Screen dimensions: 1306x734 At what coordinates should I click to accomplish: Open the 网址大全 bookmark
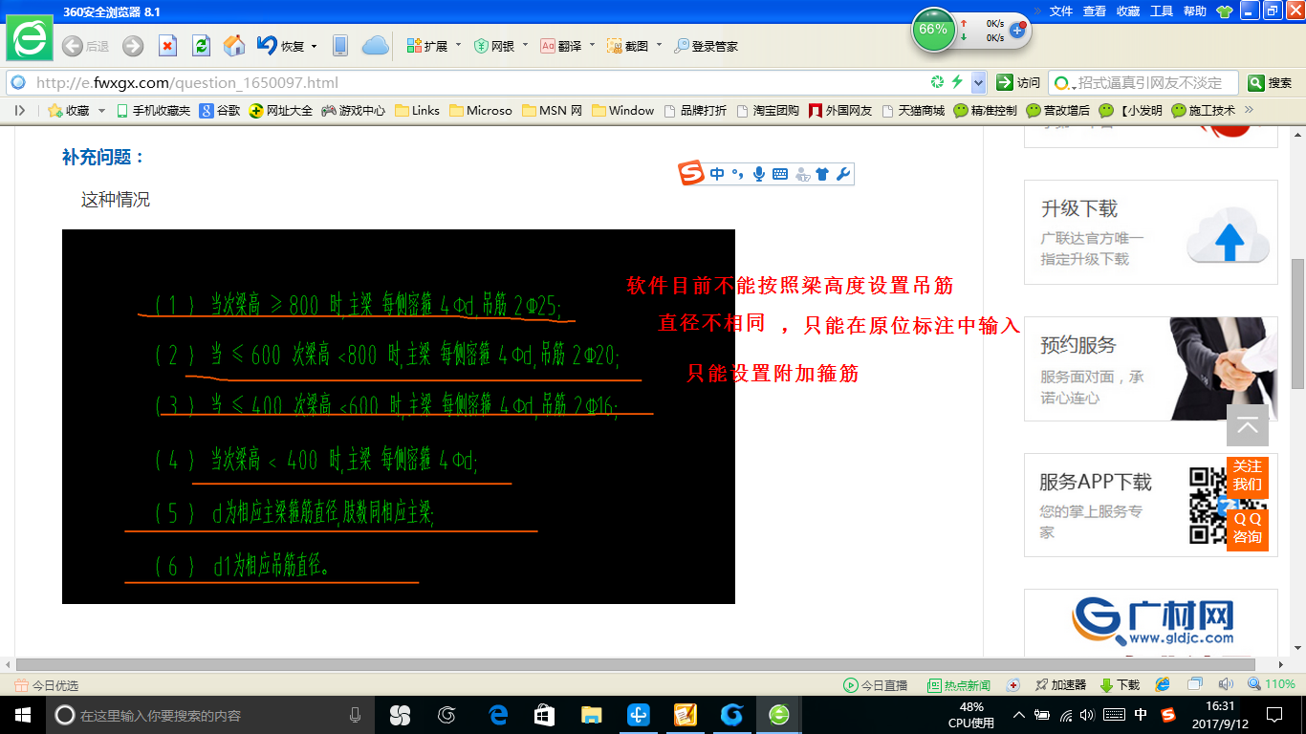coord(281,111)
